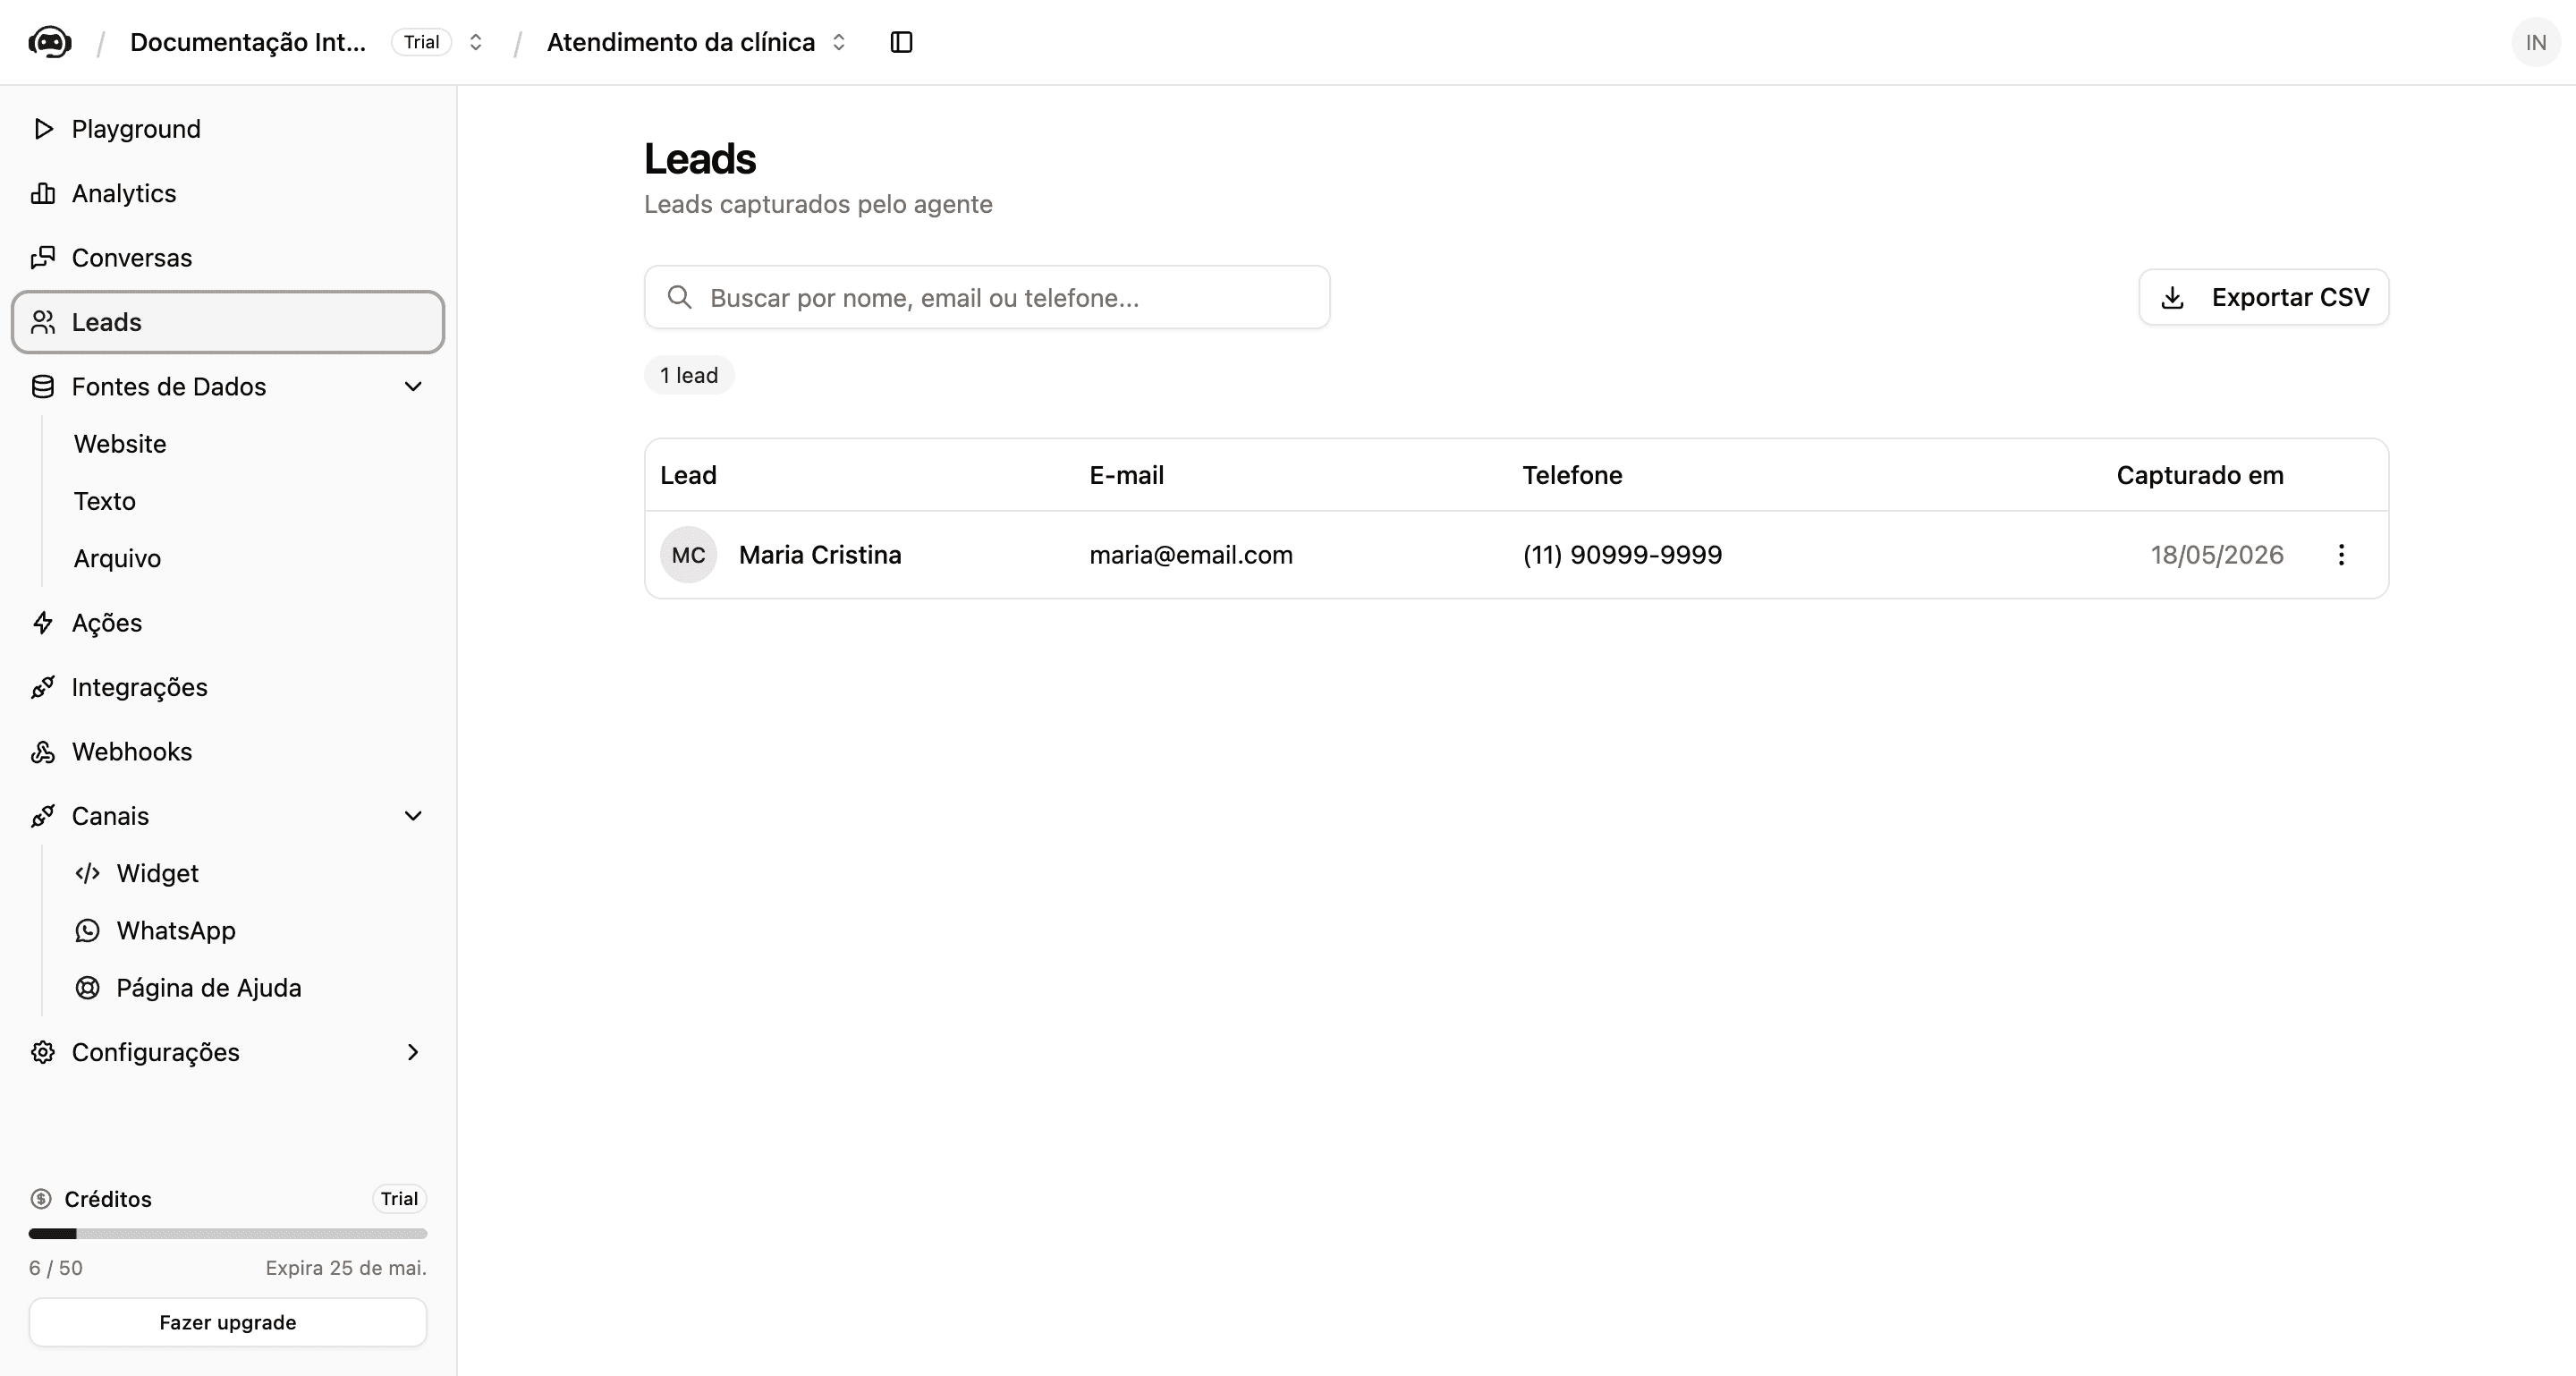
Task: Collapse the Canais section chevron
Action: coord(413,816)
